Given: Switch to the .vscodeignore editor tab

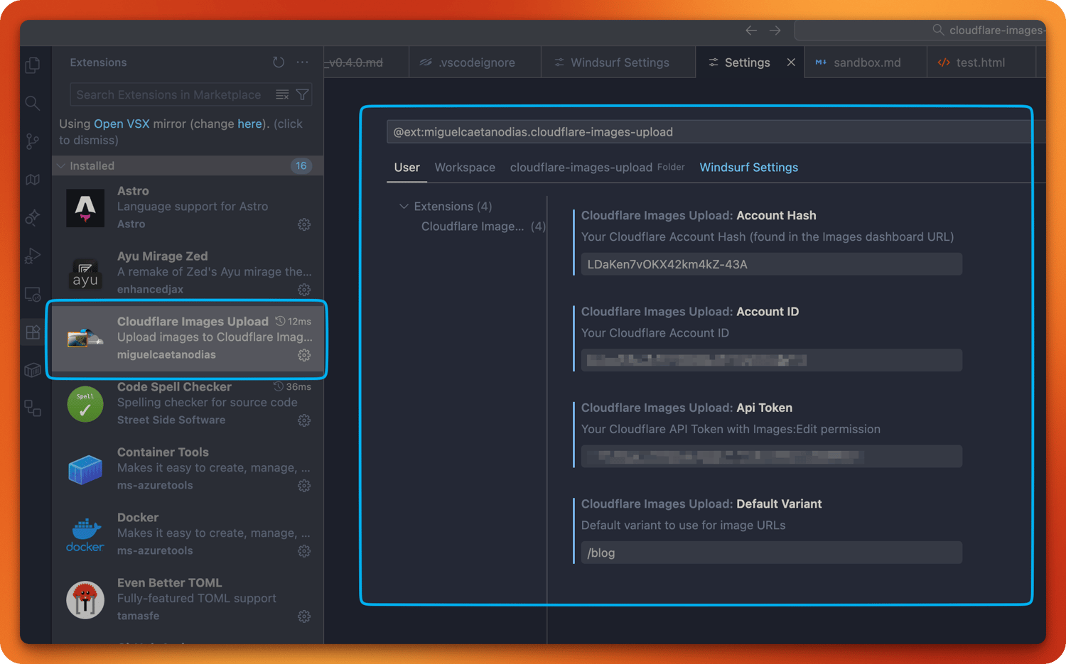Looking at the screenshot, I should (475, 62).
